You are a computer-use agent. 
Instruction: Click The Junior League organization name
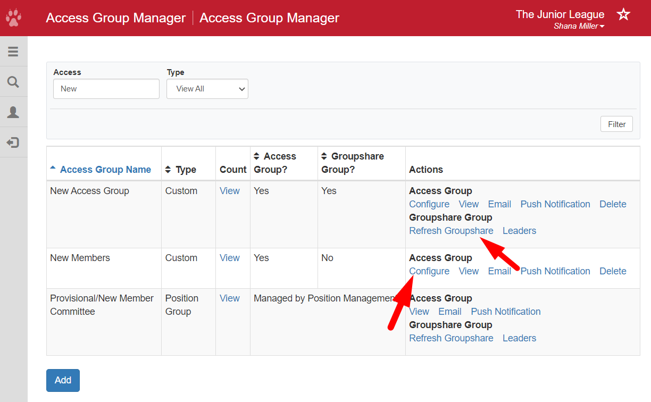[x=560, y=14]
